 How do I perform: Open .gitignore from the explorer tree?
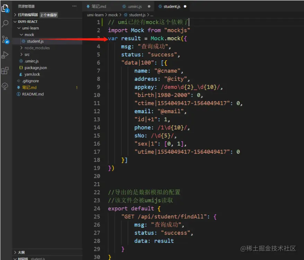pyautogui.click(x=30, y=81)
